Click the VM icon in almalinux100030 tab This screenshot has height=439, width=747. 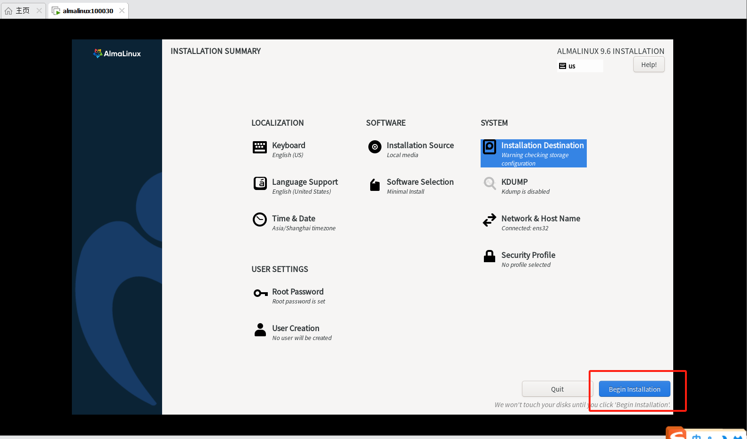[56, 11]
